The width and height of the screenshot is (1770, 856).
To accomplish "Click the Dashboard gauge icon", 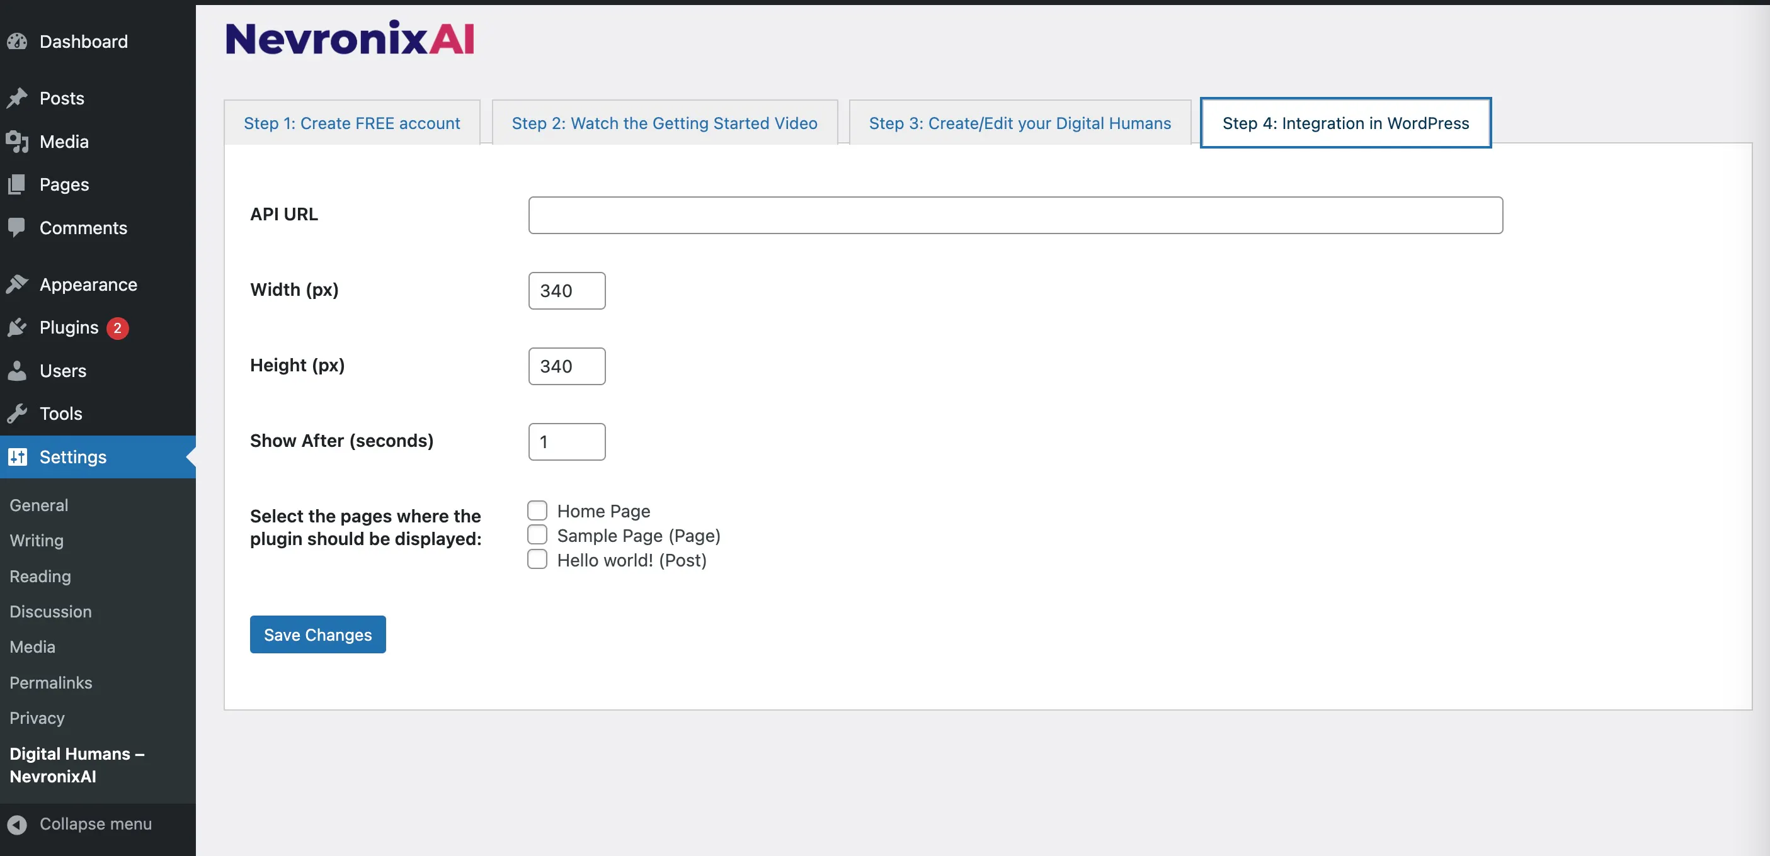I will click(x=17, y=42).
